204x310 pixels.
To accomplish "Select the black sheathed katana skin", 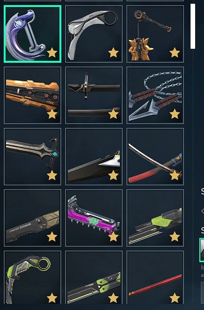I will (x=94, y=95).
